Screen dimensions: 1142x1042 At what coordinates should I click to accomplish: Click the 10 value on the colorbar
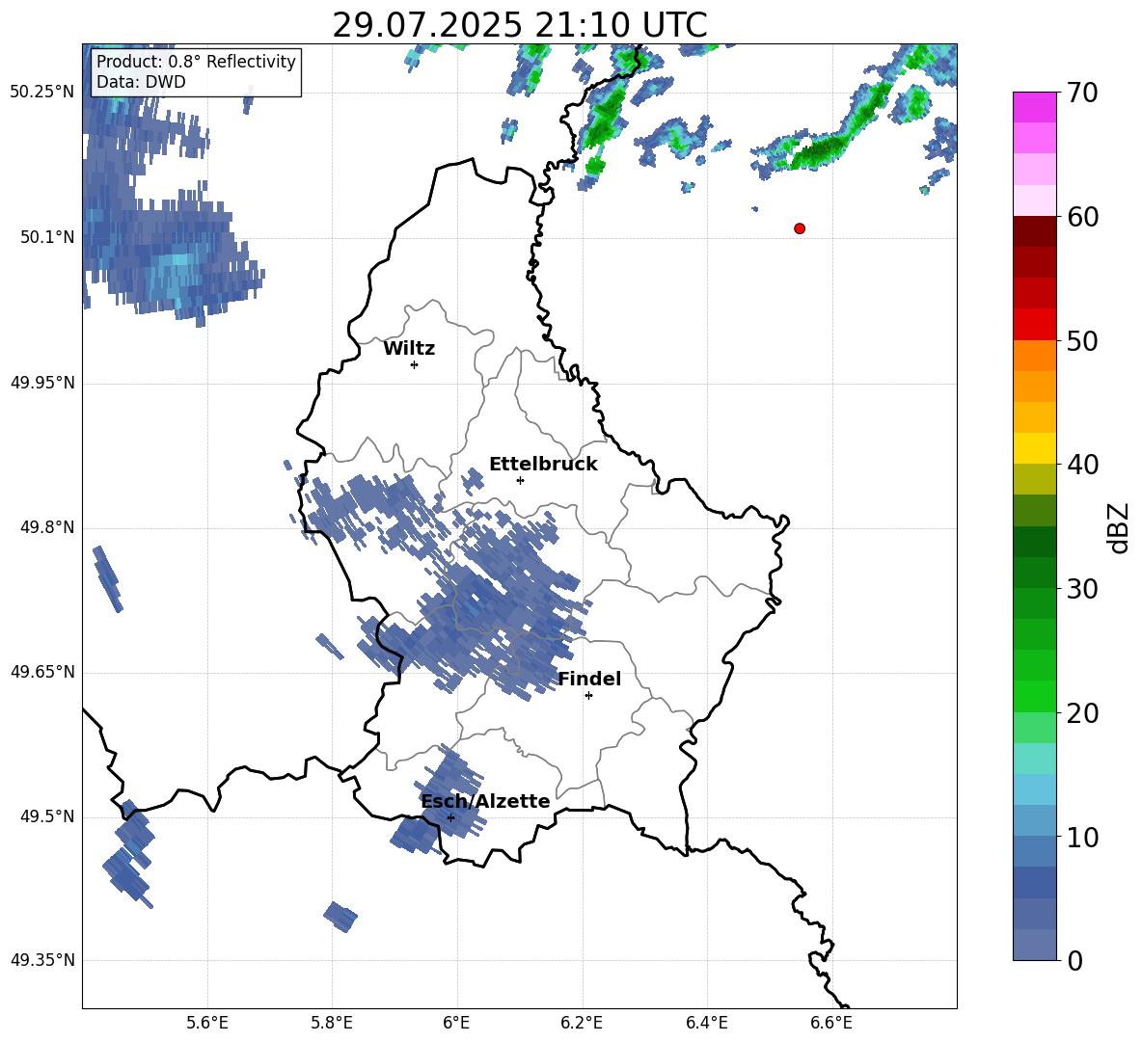[x=1082, y=837]
